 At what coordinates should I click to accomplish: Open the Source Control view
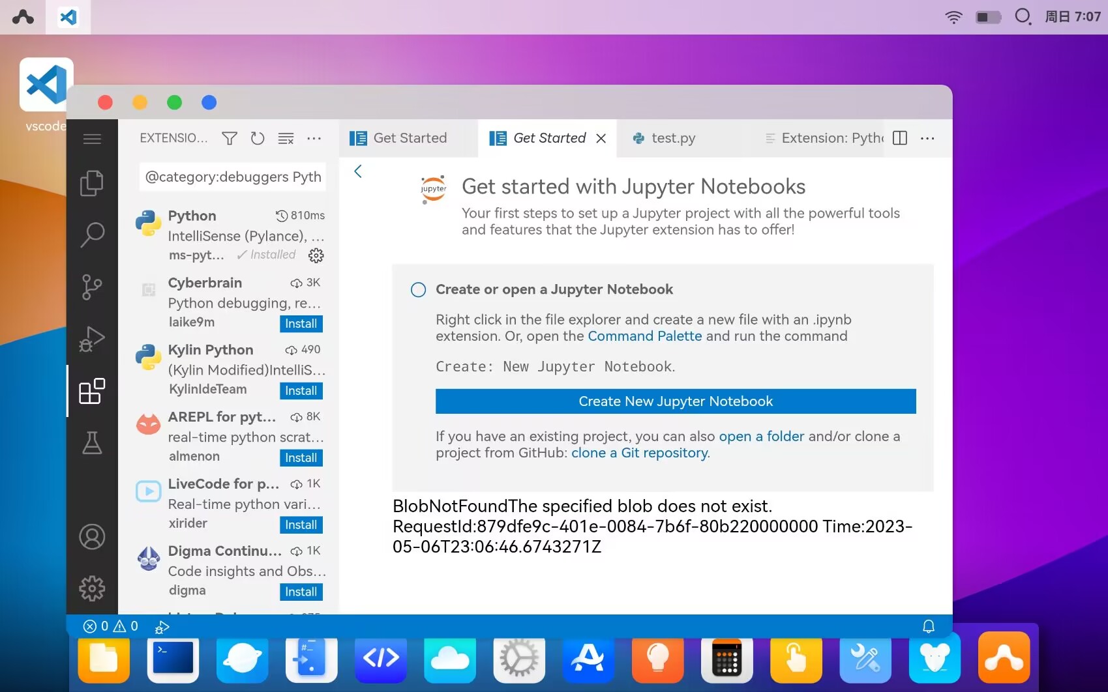pyautogui.click(x=92, y=287)
